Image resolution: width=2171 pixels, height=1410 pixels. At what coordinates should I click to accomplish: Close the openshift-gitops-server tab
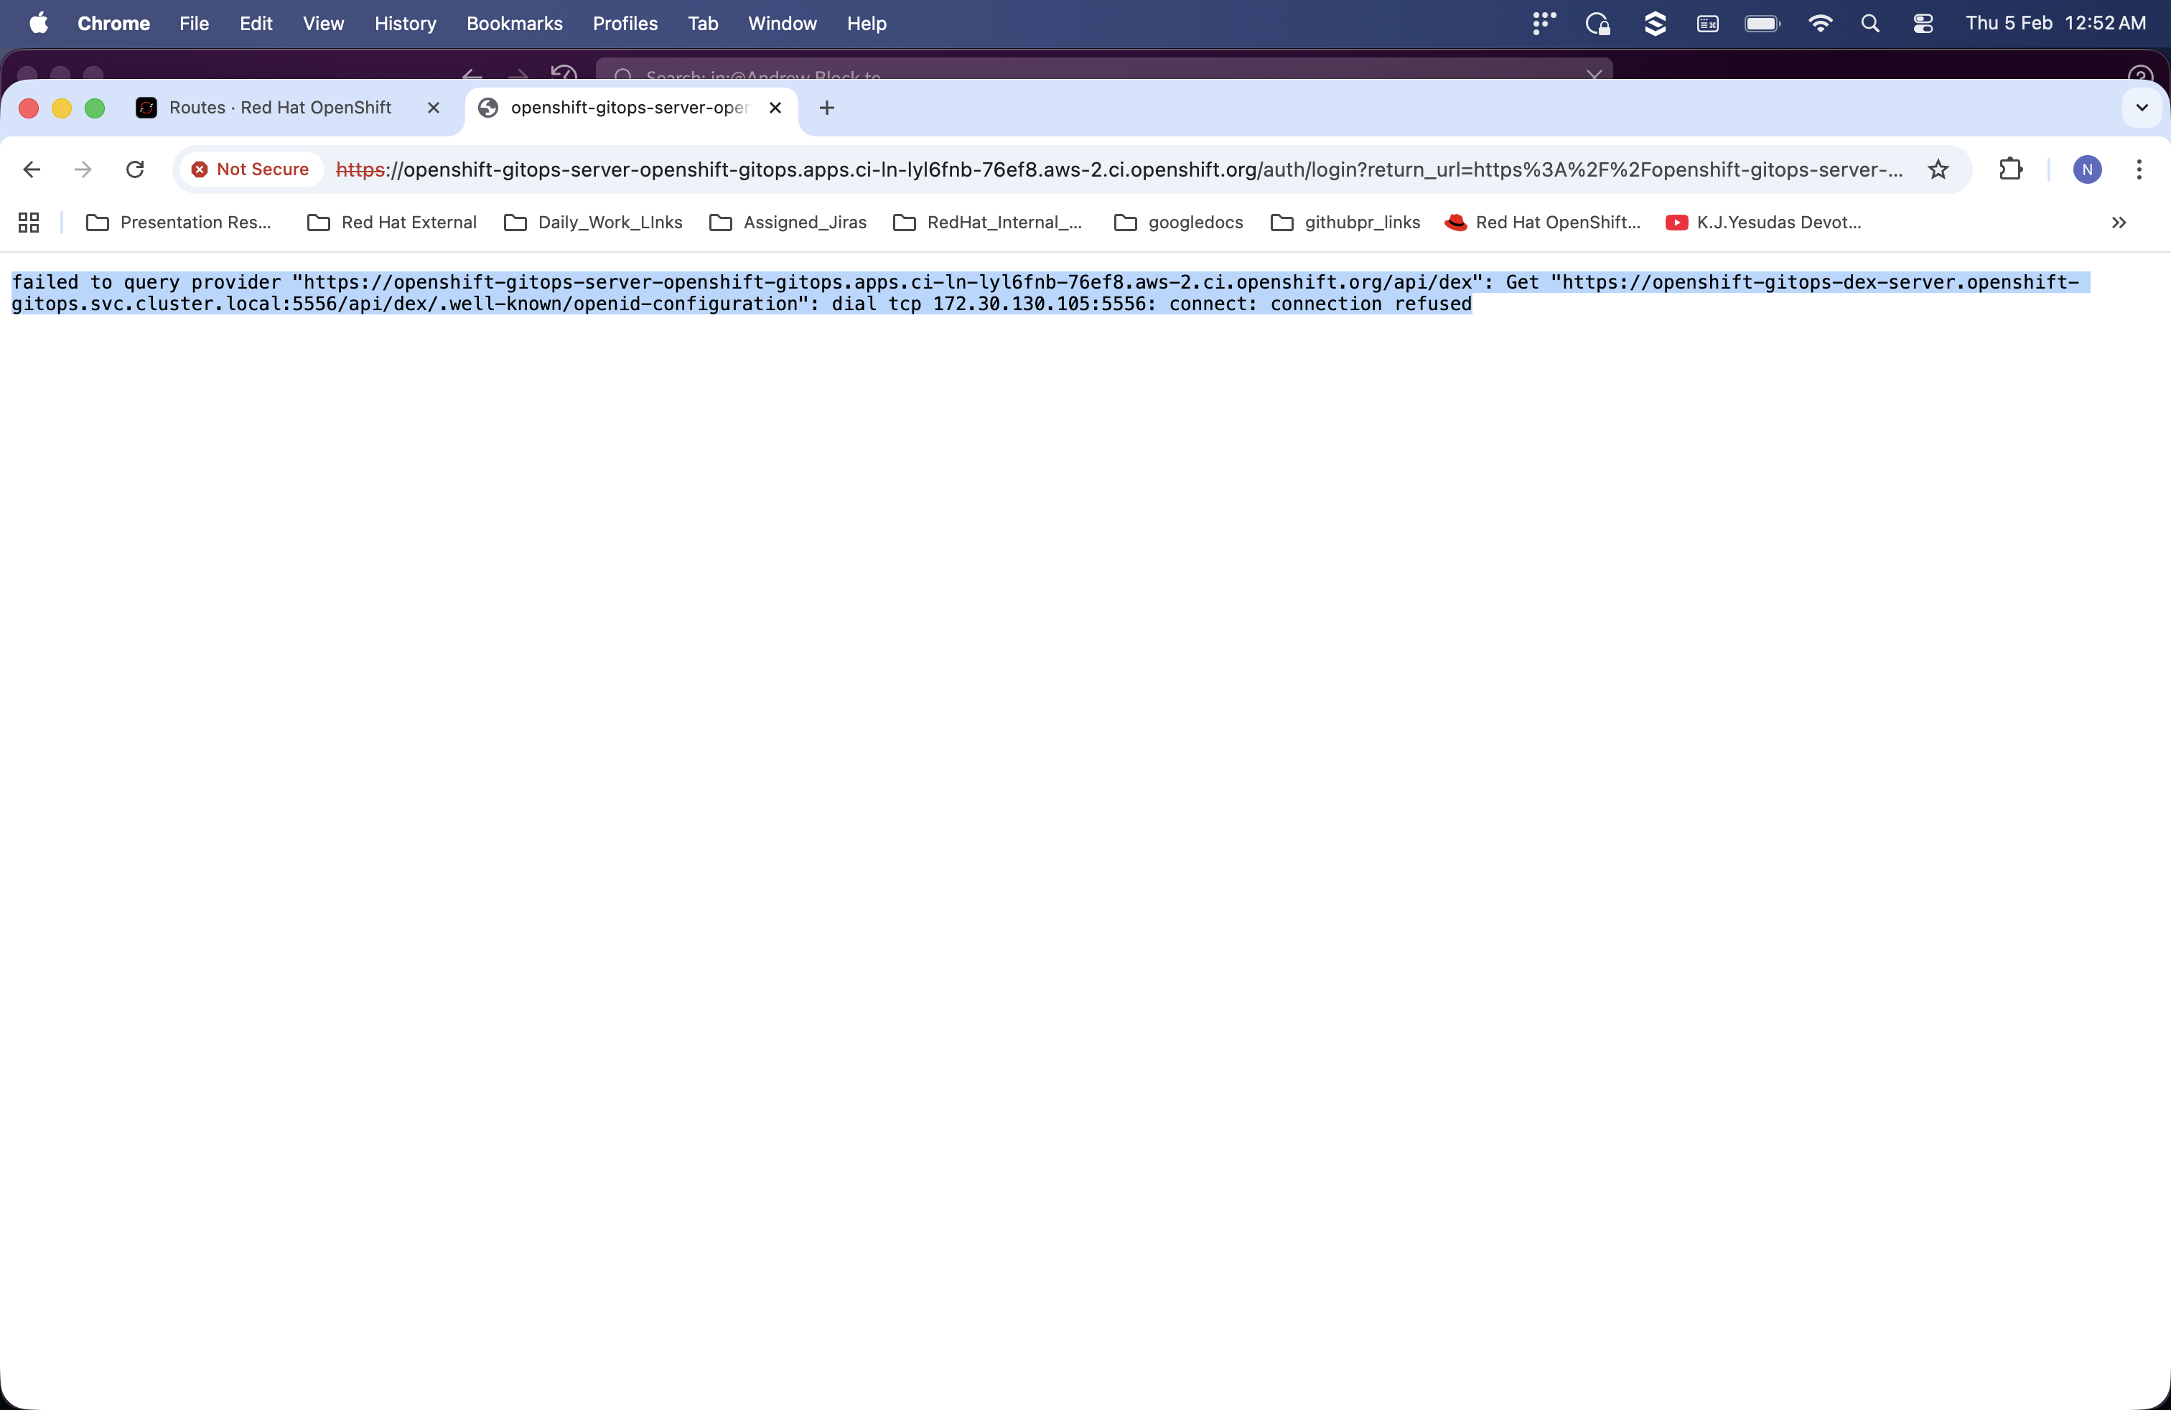coord(775,108)
